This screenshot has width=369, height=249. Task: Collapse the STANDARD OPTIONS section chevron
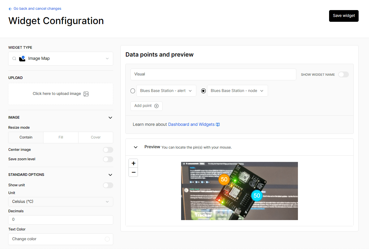[110, 175]
